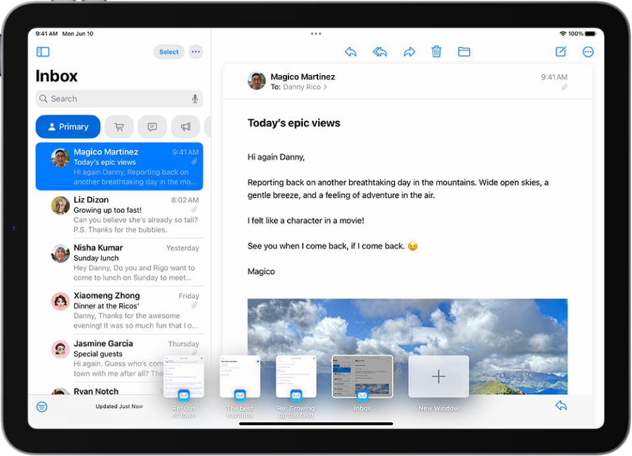This screenshot has height=456, width=632.
Task: Open filter options at bottom left
Action: pos(41,407)
